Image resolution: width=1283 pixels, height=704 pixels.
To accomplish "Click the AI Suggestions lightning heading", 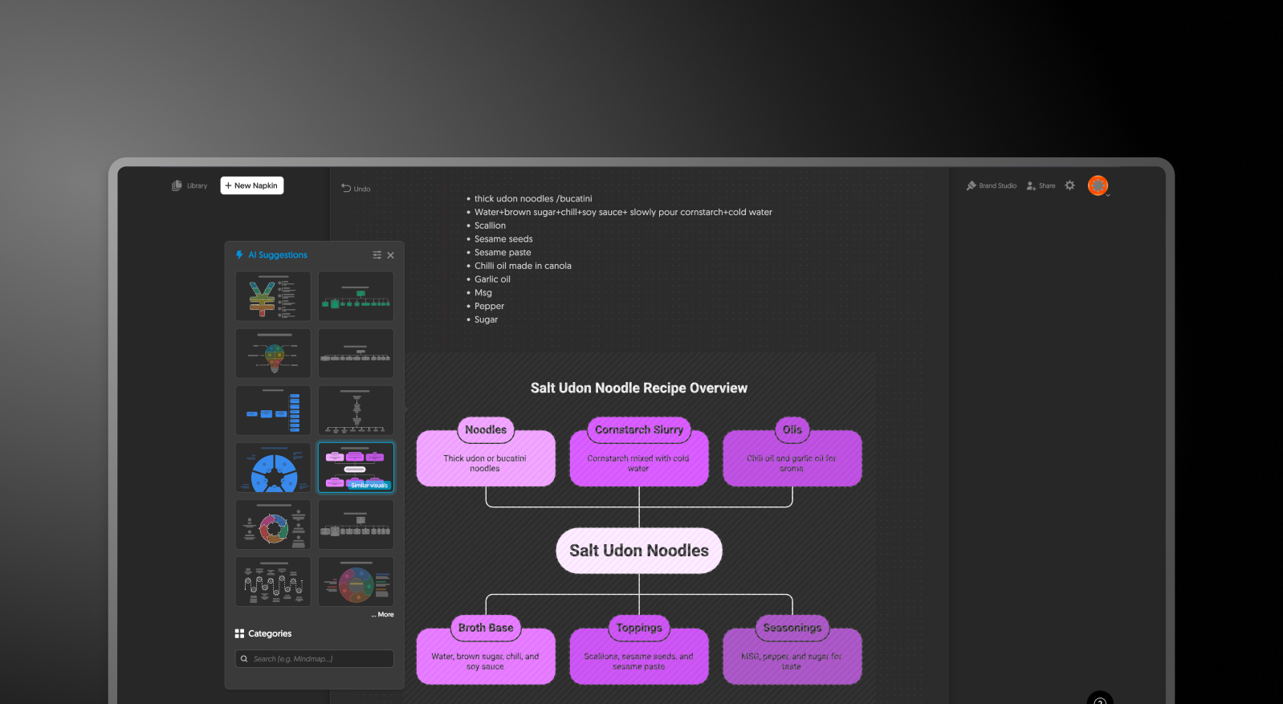I will [271, 255].
